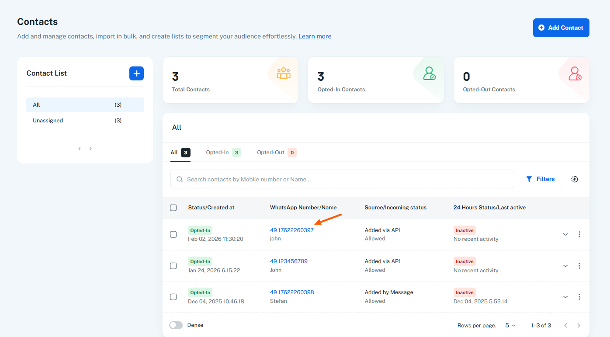The width and height of the screenshot is (610, 337).
Task: Expand row details for 49 123456789
Action: 565,266
